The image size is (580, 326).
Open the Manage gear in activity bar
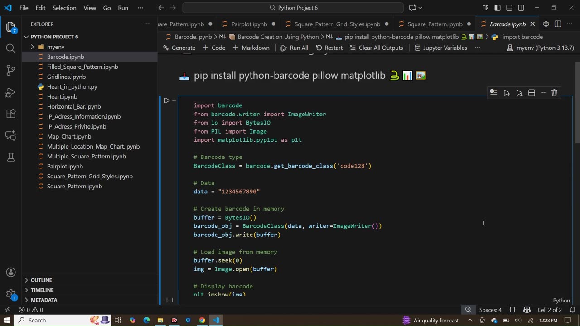(x=11, y=294)
